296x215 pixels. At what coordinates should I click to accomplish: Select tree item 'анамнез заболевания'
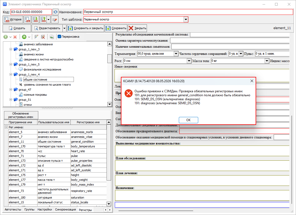38,45
